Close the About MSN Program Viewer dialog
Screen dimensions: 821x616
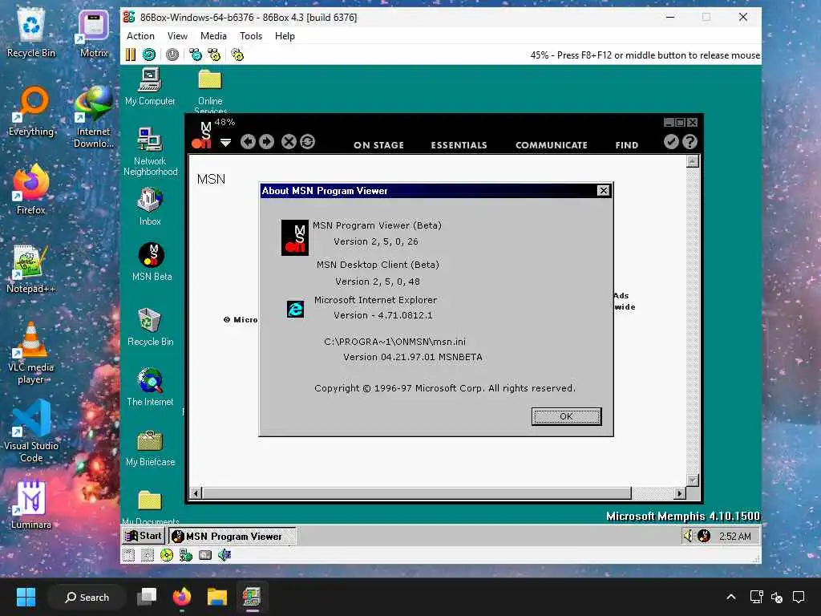coord(604,191)
